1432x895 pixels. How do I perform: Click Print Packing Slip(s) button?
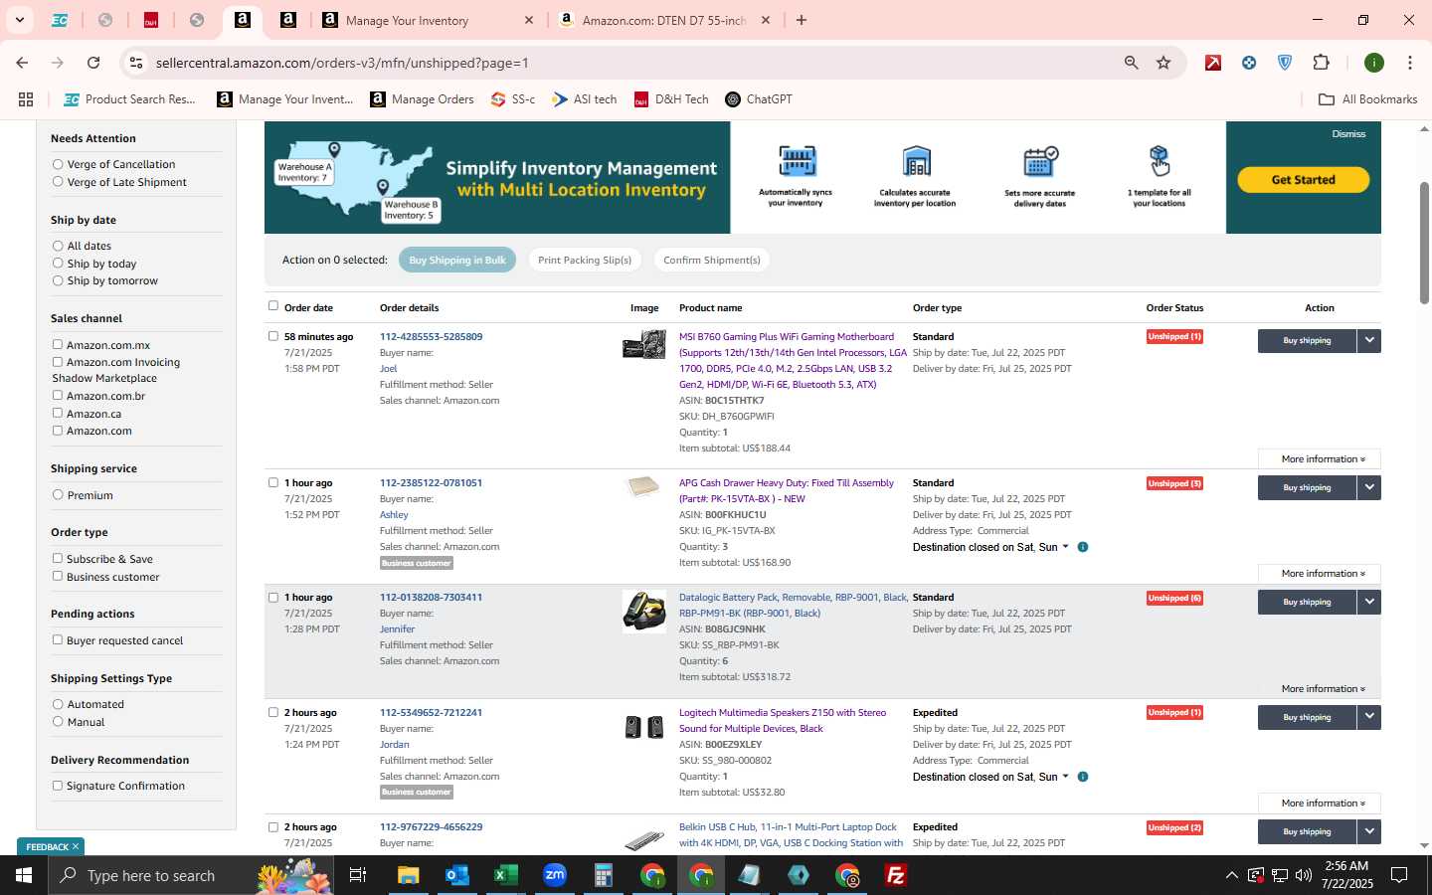click(x=585, y=261)
